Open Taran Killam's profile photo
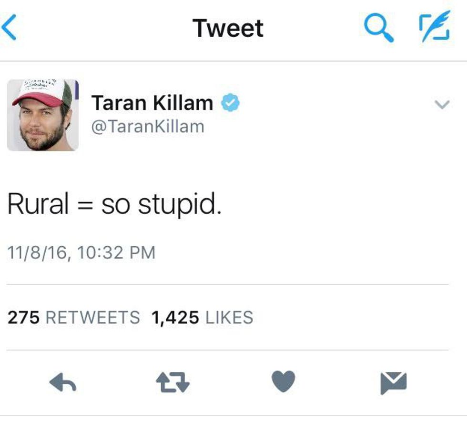The height and width of the screenshot is (421, 467). tap(42, 115)
